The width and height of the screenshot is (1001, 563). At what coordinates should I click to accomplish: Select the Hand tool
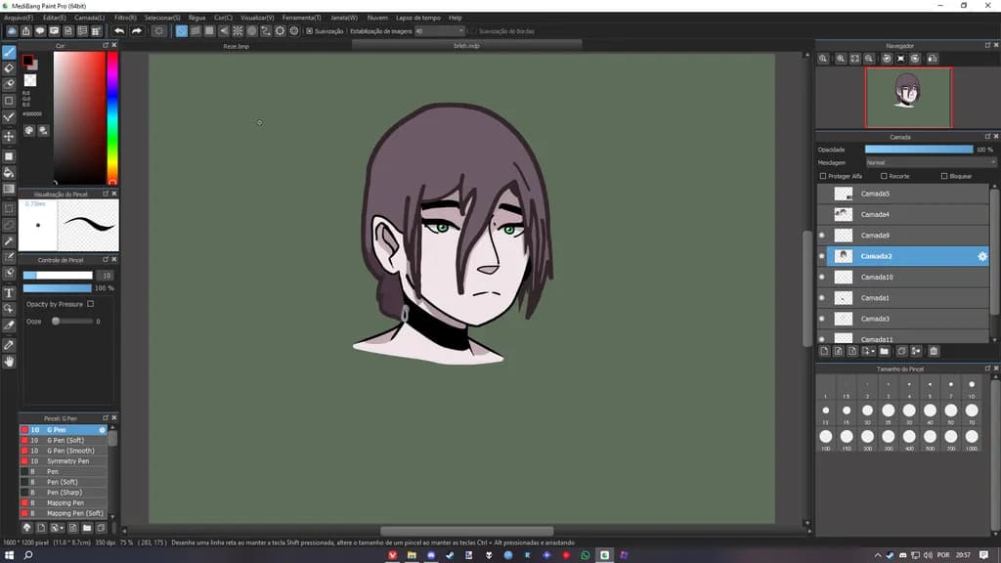coord(9,362)
